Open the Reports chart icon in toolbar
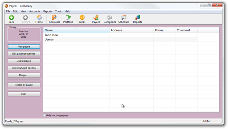Viewport: 228px width, 129px height. pyautogui.click(x=137, y=18)
